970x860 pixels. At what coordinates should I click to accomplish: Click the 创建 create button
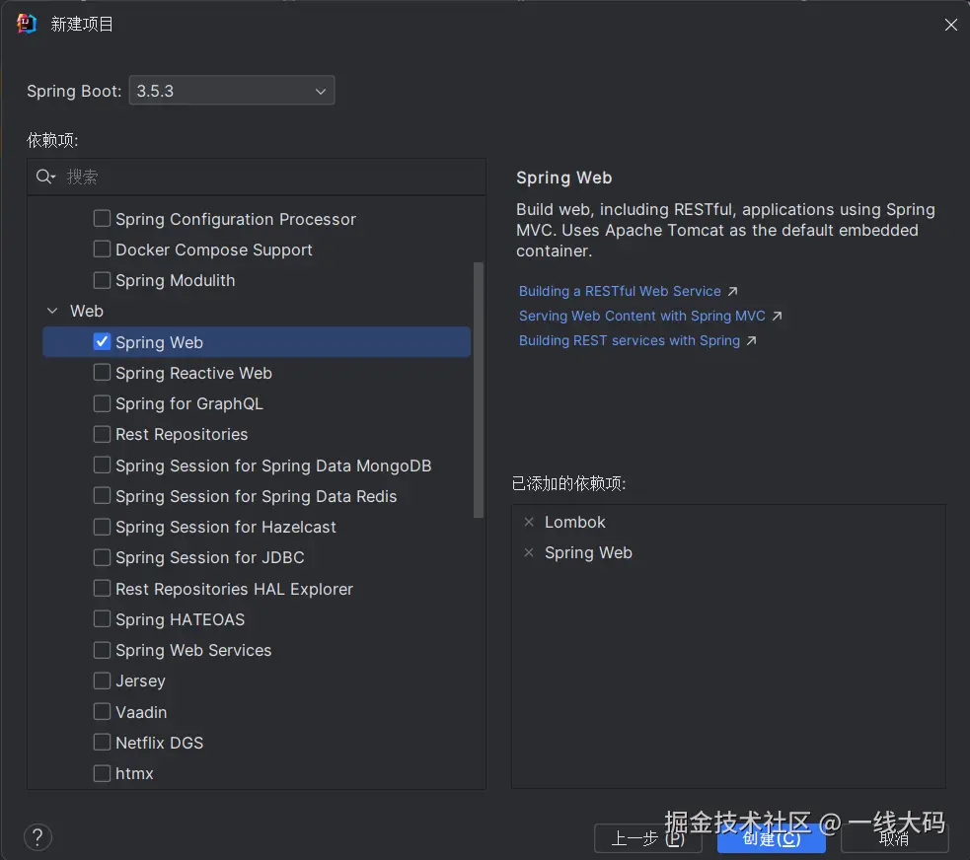pyautogui.click(x=772, y=838)
